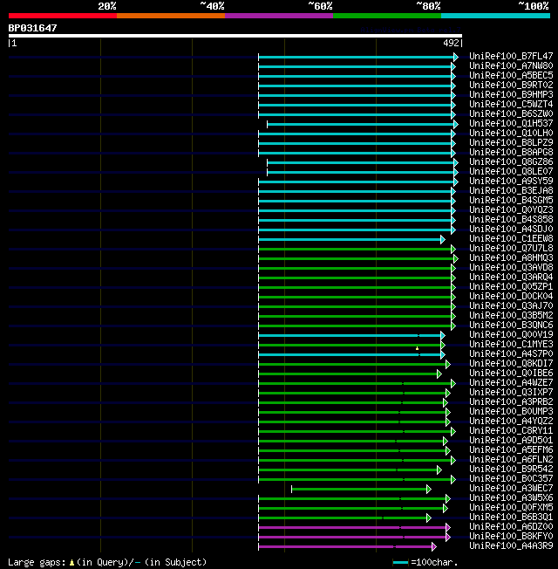The image size is (558, 569).
Task: Select UniRef100_B9R542 label
Action: 511,470
